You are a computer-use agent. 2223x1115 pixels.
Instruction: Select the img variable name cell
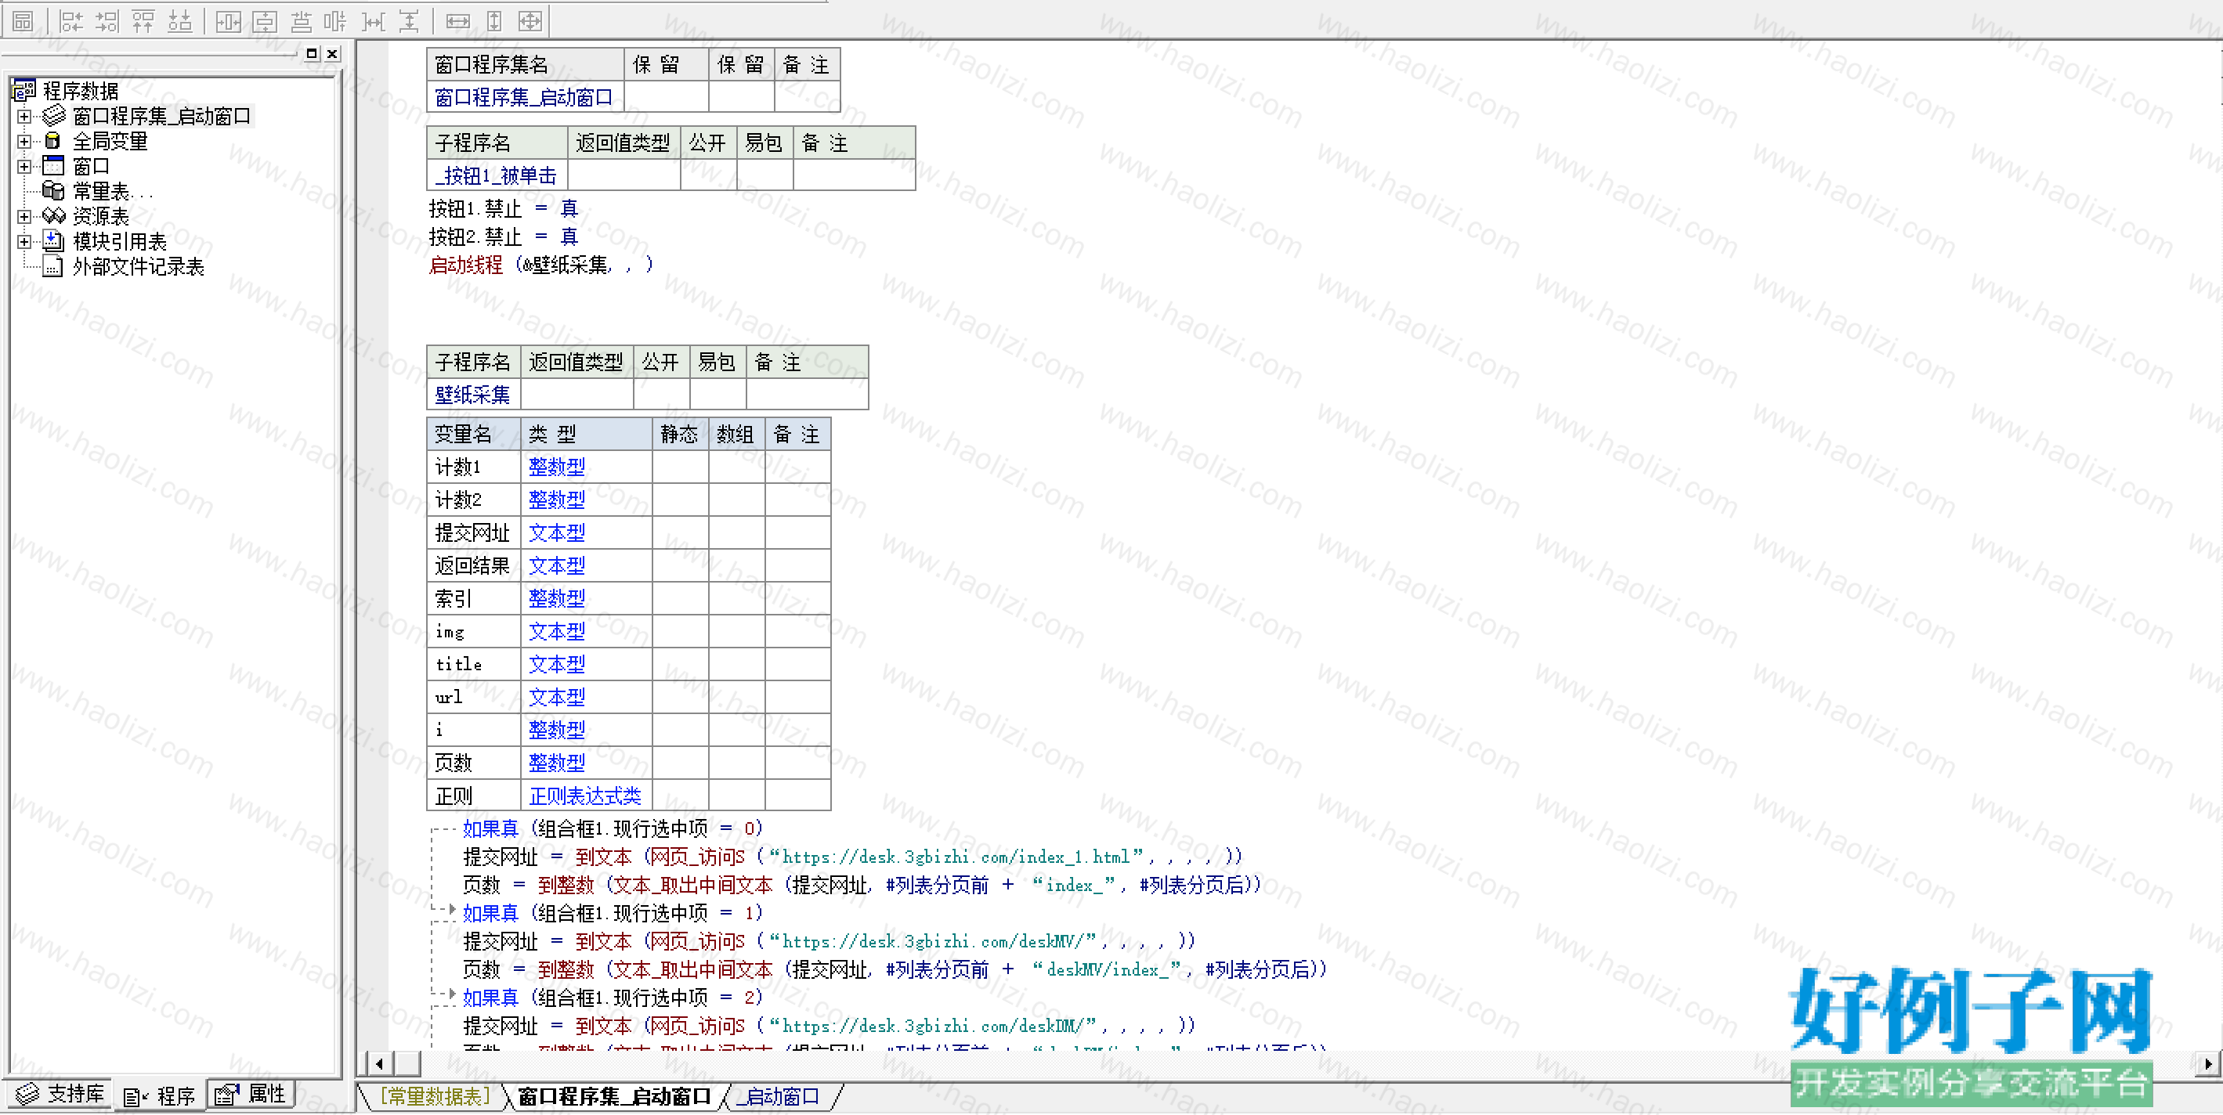point(473,631)
